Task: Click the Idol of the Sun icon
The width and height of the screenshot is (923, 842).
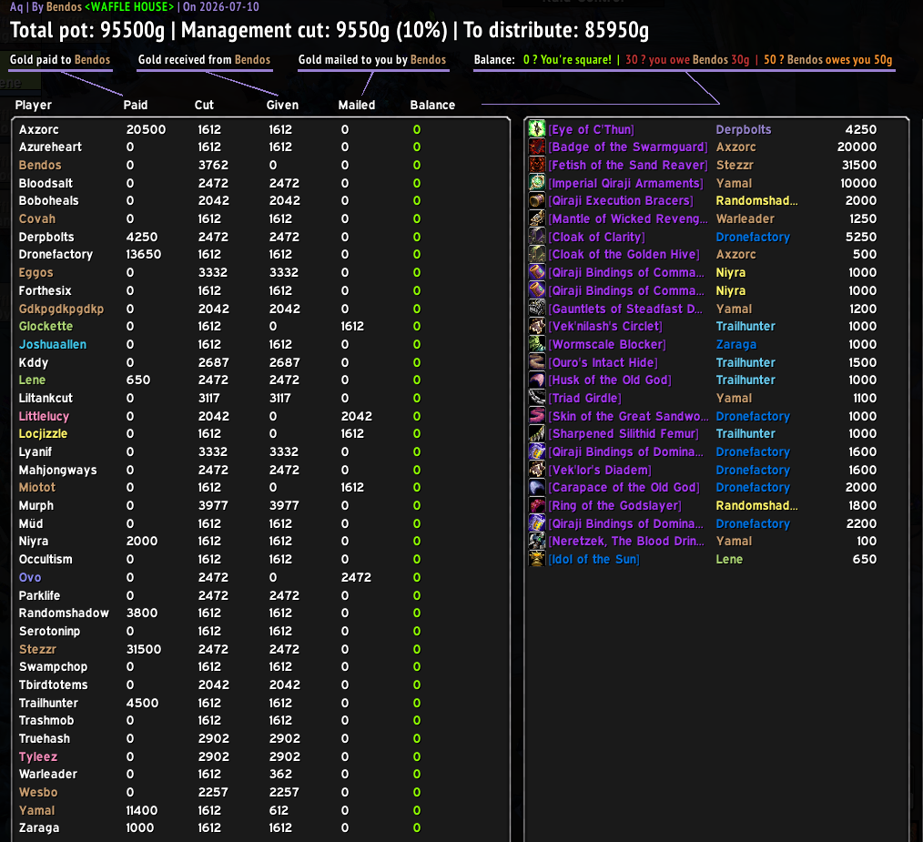Action: (x=537, y=560)
